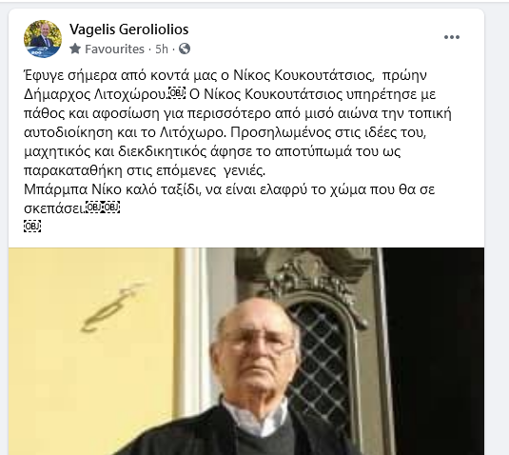
Task: Click the phrase παρακαταθήκη στις επόμενες γενιές
Action: pyautogui.click(x=145, y=170)
